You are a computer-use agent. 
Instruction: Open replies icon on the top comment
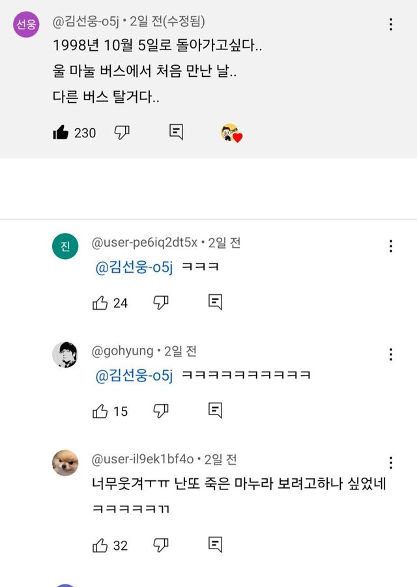[x=176, y=132]
